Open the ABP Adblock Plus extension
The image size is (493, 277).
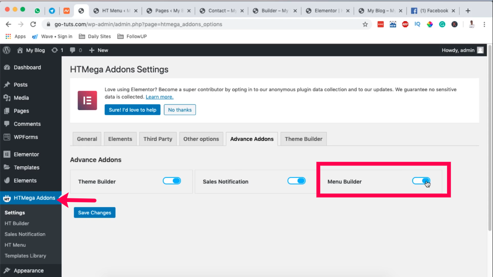405,25
